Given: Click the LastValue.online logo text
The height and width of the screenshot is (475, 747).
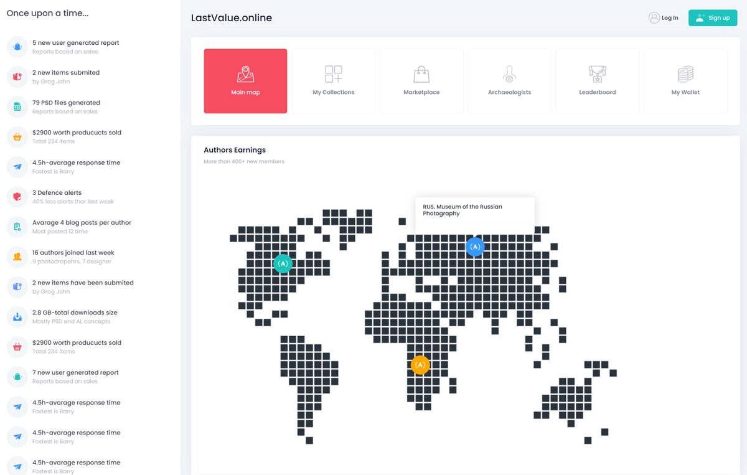Looking at the screenshot, I should click(232, 17).
